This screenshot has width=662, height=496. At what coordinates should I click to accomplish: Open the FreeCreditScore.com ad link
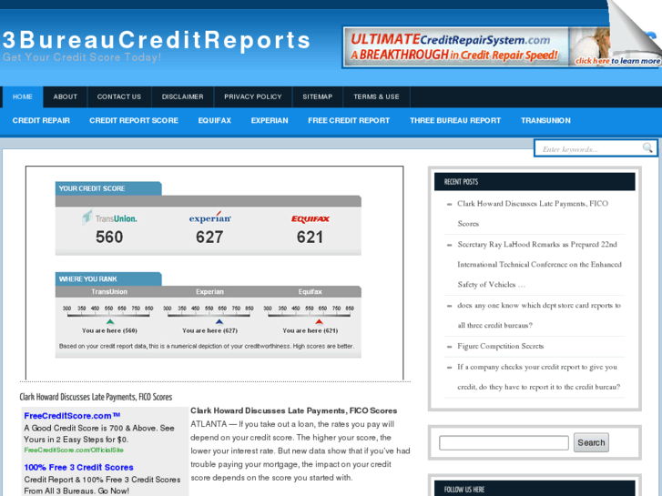pyautogui.click(x=72, y=416)
